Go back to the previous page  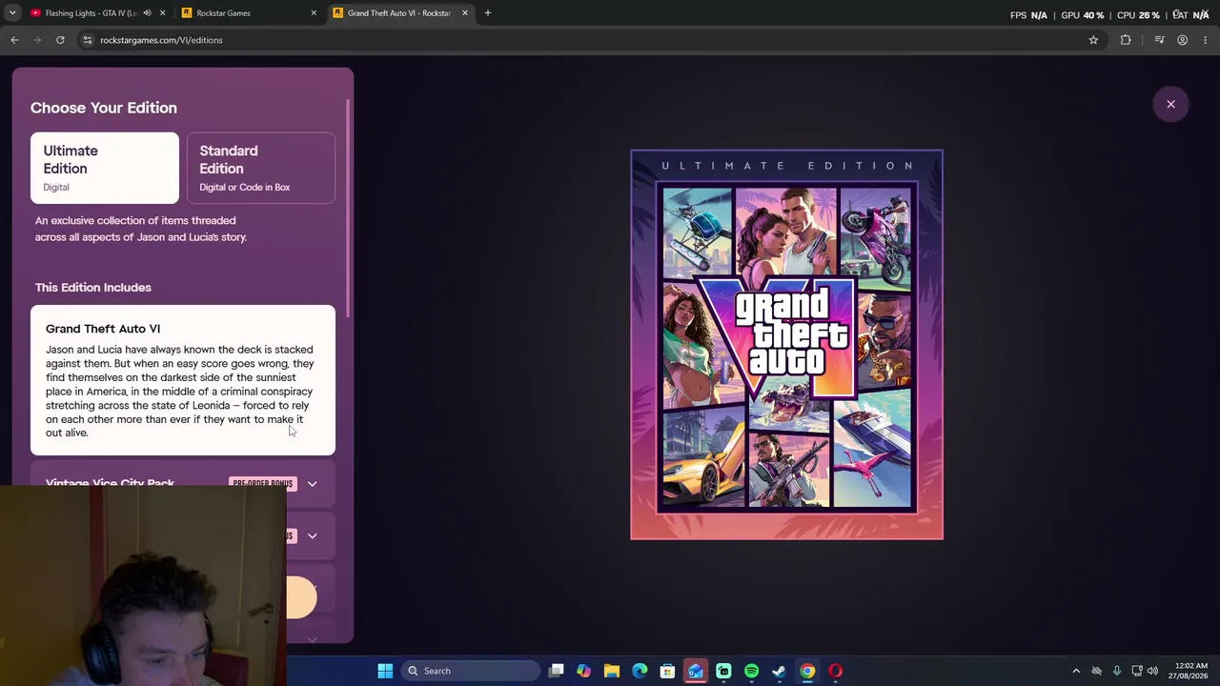(14, 40)
